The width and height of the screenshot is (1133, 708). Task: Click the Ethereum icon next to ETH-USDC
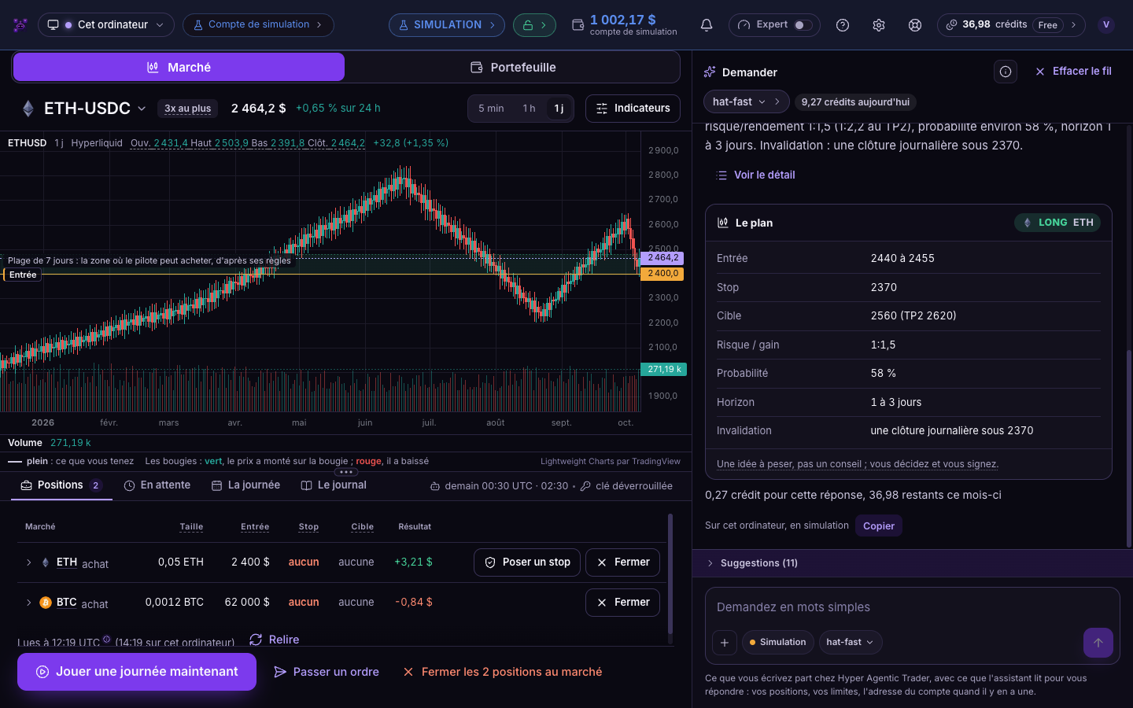(28, 109)
